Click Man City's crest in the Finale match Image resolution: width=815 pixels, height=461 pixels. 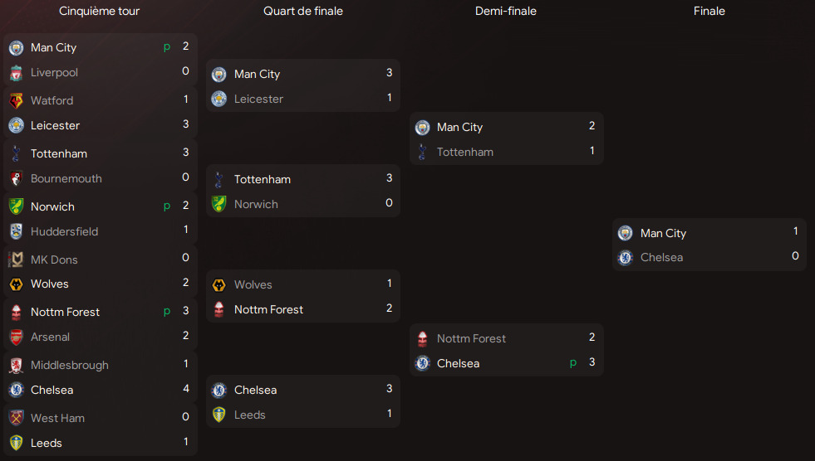(x=626, y=233)
